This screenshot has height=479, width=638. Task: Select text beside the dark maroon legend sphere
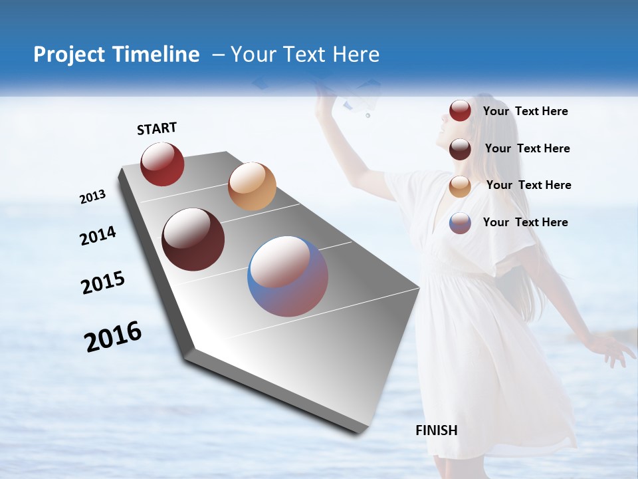click(x=527, y=148)
